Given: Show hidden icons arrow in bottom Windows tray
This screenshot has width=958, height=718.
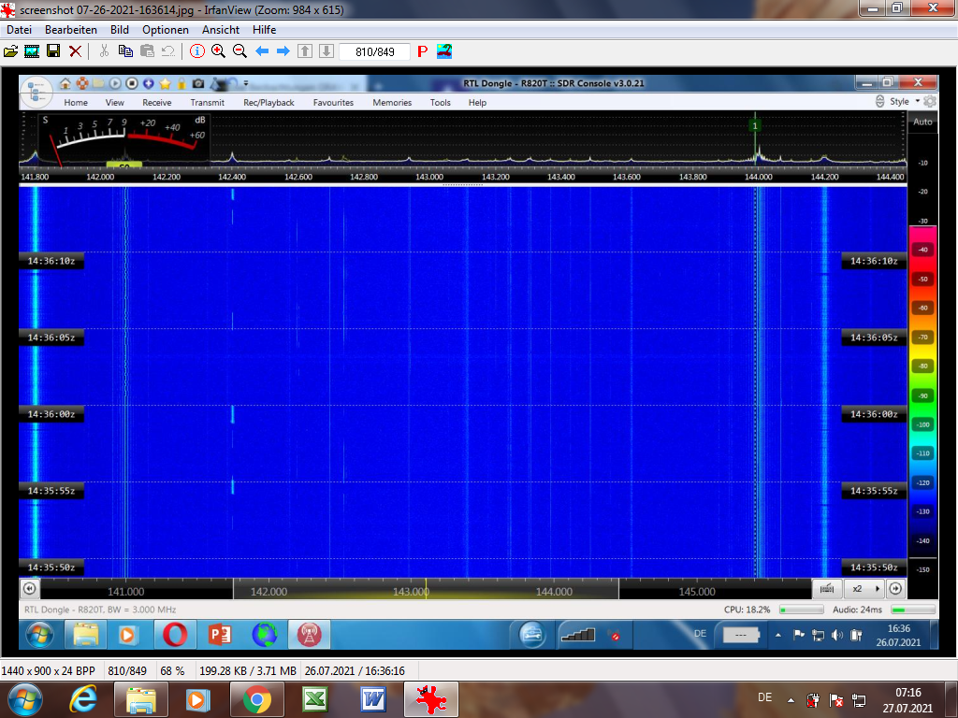Looking at the screenshot, I should [791, 700].
